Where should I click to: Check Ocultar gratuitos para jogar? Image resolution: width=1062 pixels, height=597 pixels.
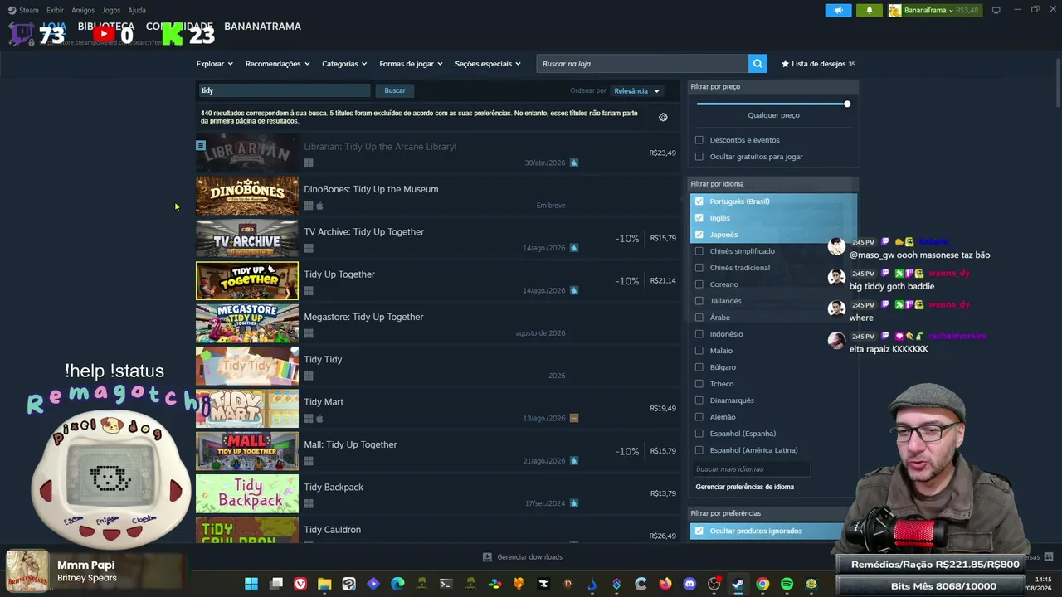[x=699, y=157]
